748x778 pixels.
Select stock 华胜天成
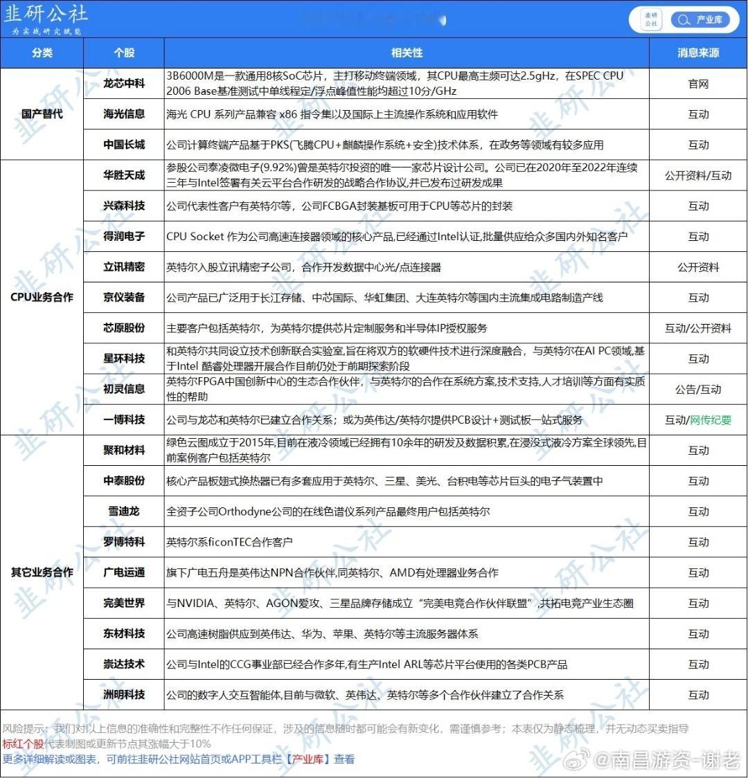coord(124,175)
